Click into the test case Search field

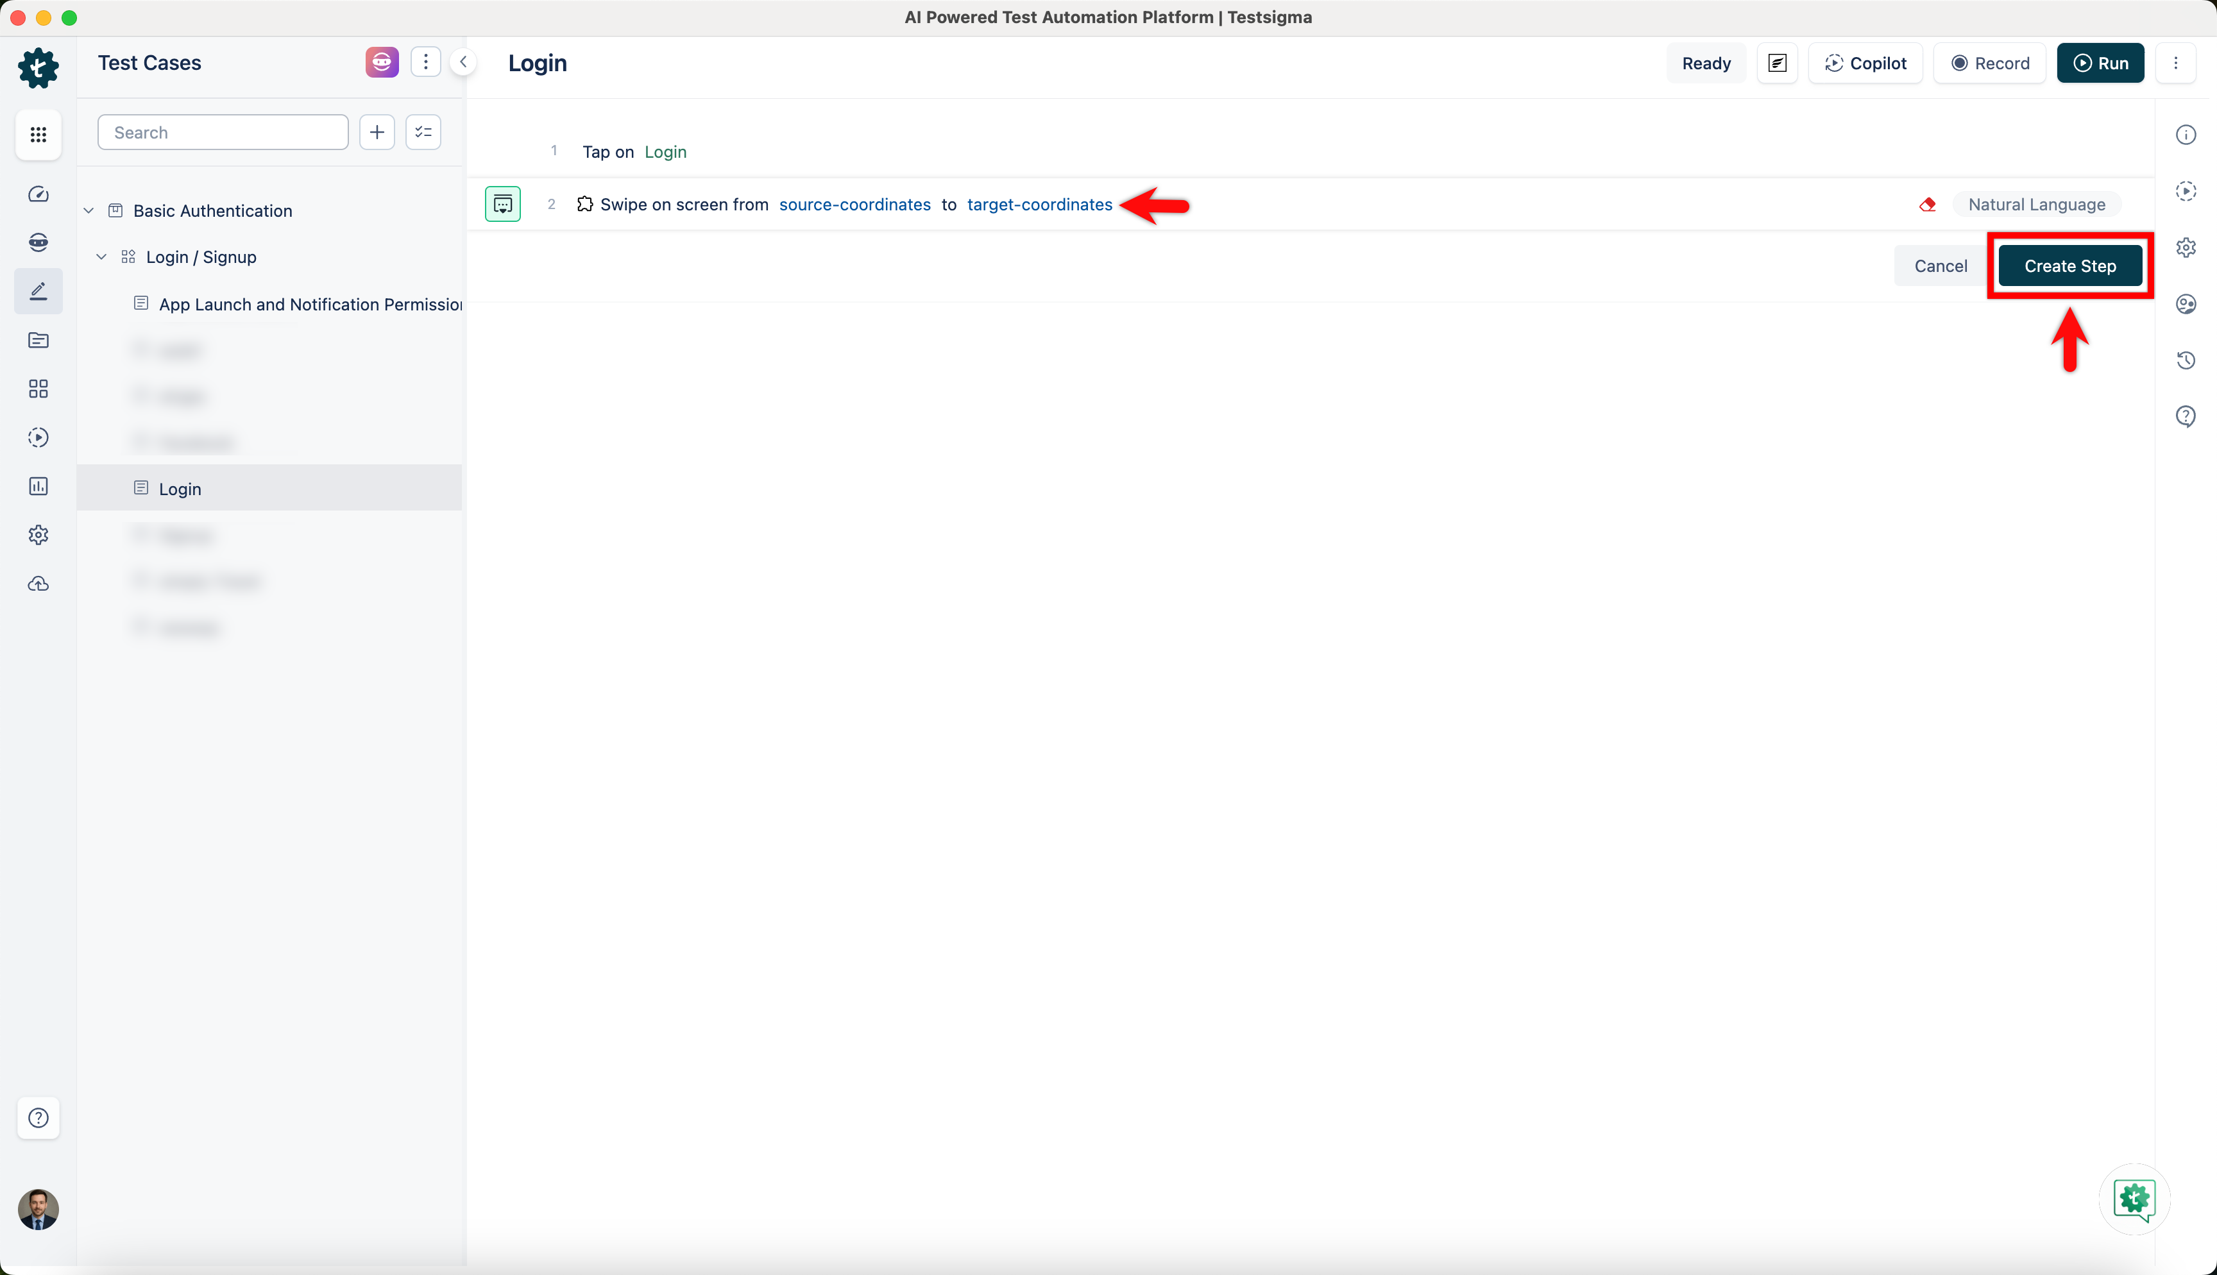click(x=223, y=132)
